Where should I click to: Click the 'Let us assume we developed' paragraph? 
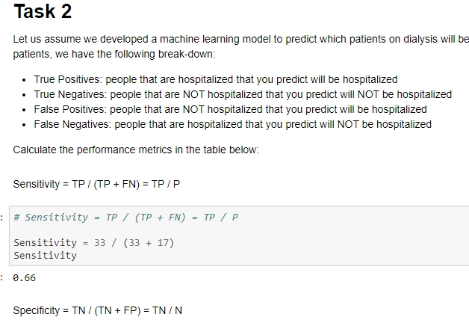point(240,39)
